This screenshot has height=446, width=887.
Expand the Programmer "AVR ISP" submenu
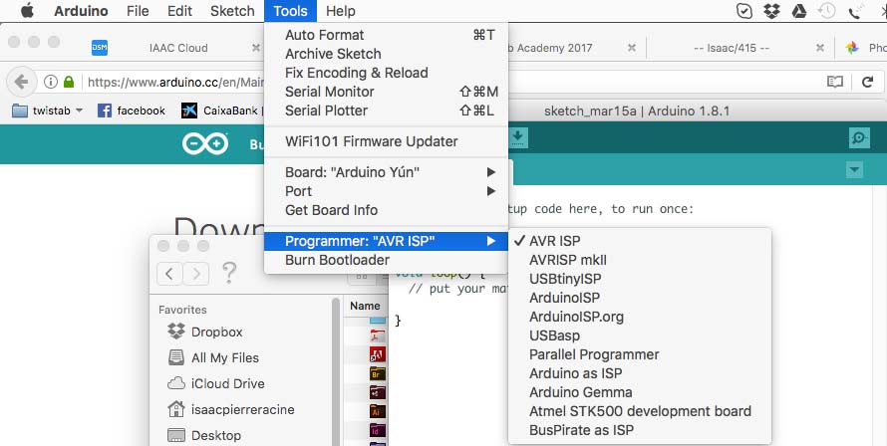click(x=387, y=241)
